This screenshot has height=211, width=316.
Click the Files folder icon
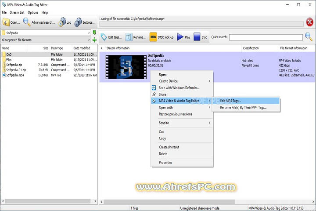tap(4, 60)
